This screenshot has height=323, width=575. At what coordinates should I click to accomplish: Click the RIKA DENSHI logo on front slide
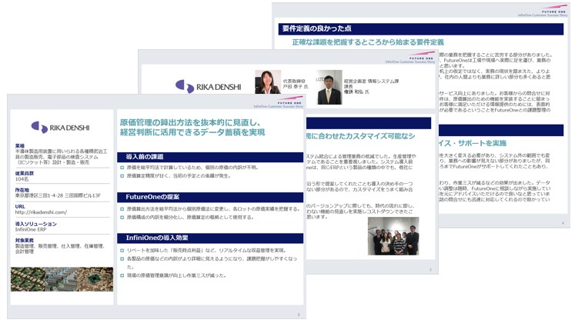click(x=61, y=128)
